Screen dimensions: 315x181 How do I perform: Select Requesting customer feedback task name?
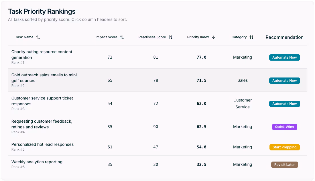[42, 124]
